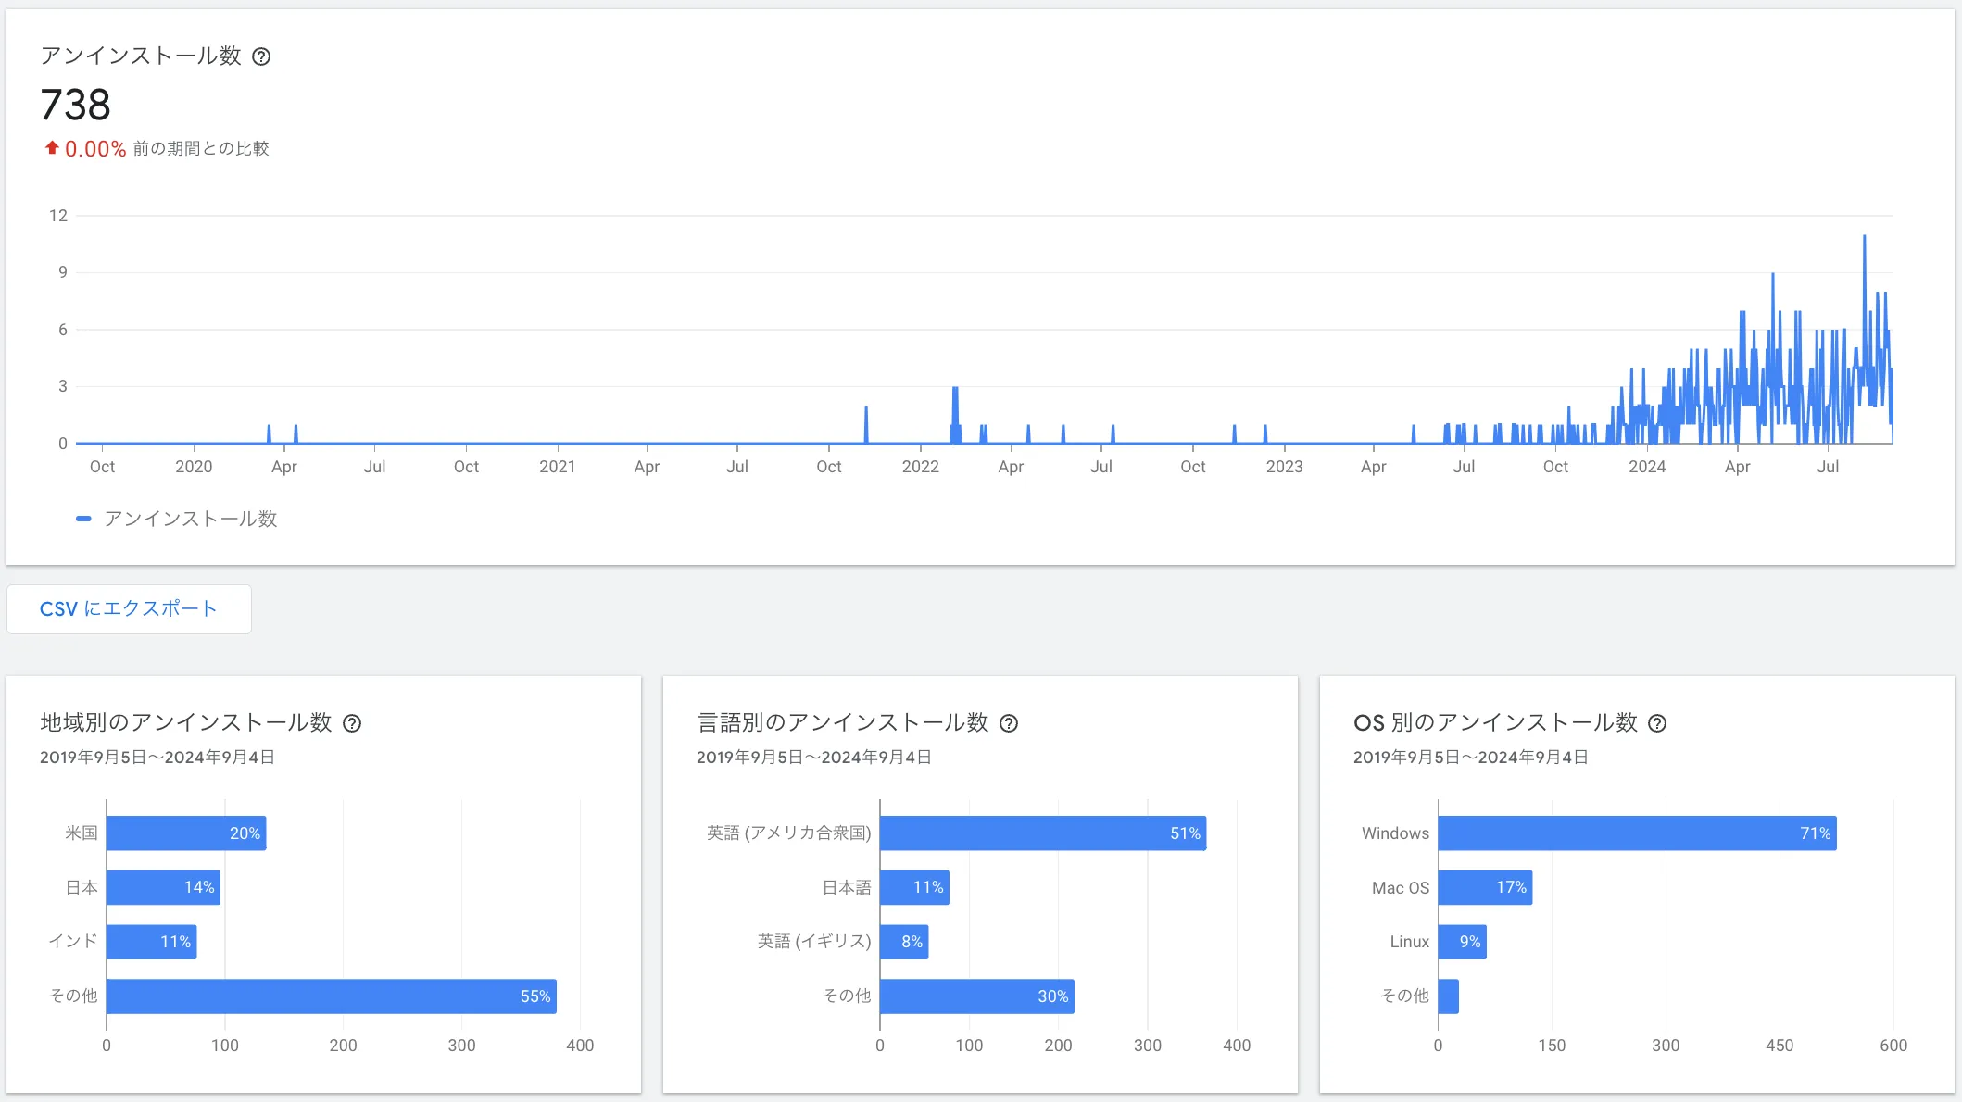Click the 米国 20% bar
Image resolution: width=1962 pixels, height=1102 pixels.
point(185,833)
